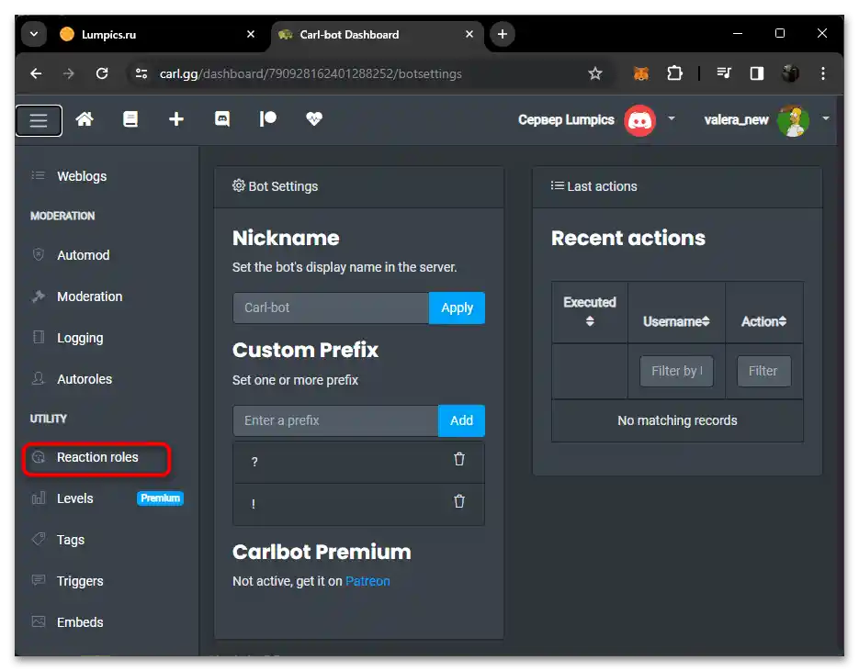Image resolution: width=859 pixels, height=671 pixels.
Task: Open the Chrome three-dot menu
Action: (x=823, y=73)
